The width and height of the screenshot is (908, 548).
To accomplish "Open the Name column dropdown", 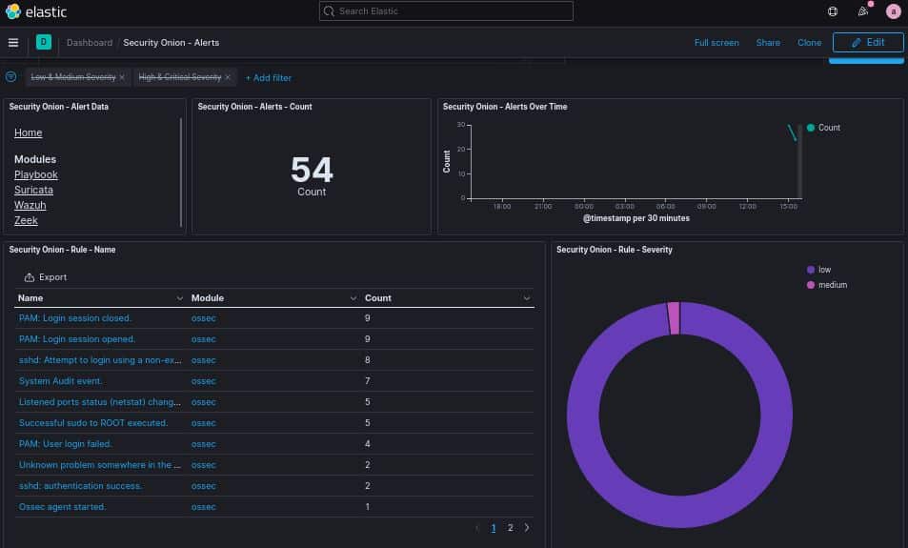I will pyautogui.click(x=179, y=297).
